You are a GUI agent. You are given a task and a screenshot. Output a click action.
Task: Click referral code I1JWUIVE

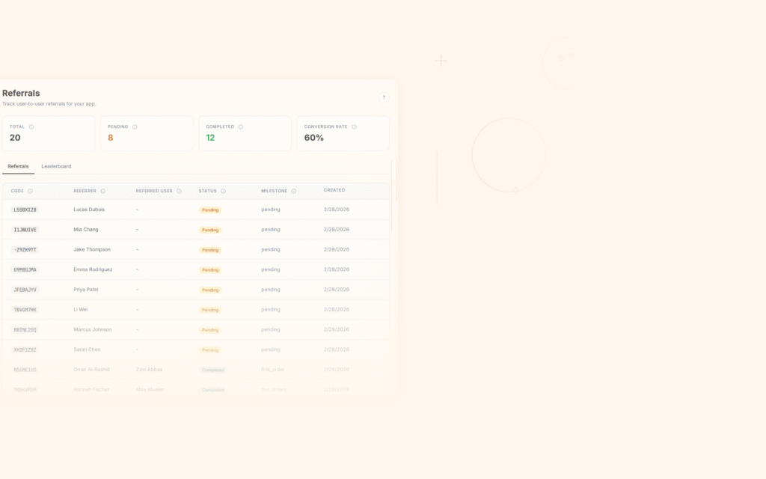pos(25,230)
